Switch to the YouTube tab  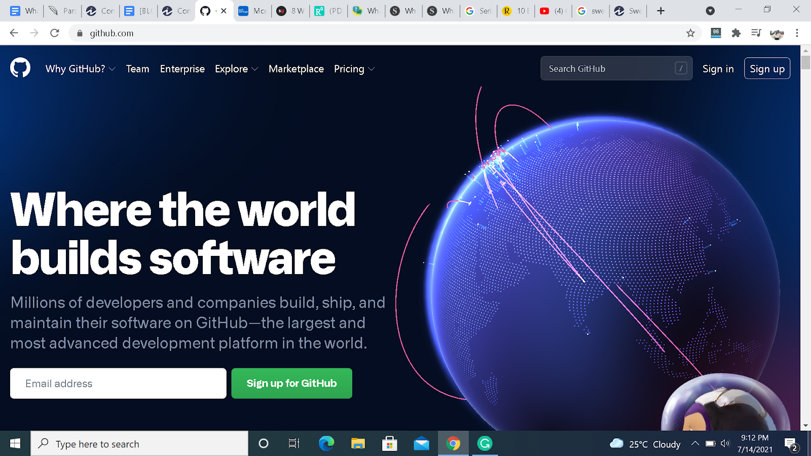553,11
